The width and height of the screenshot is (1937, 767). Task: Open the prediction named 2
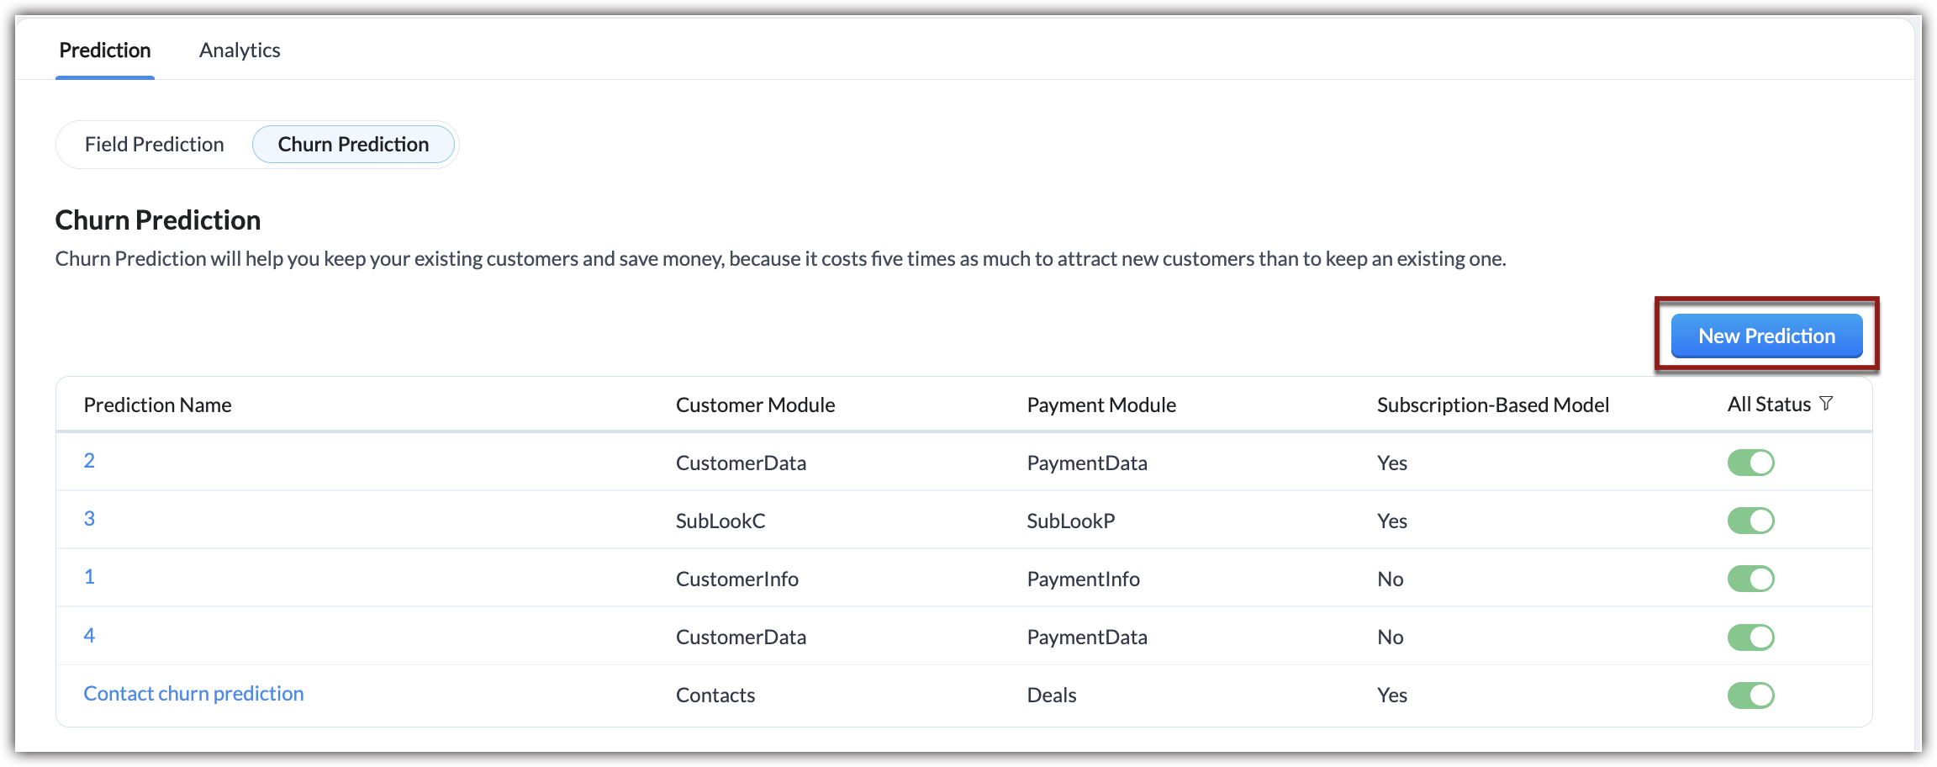pos(89,461)
